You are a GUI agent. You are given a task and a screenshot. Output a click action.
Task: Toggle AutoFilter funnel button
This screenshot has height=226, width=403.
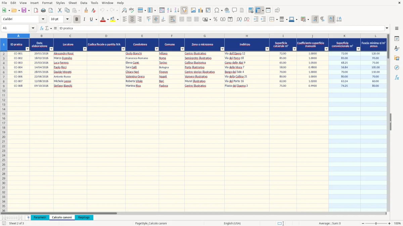tap(184, 10)
